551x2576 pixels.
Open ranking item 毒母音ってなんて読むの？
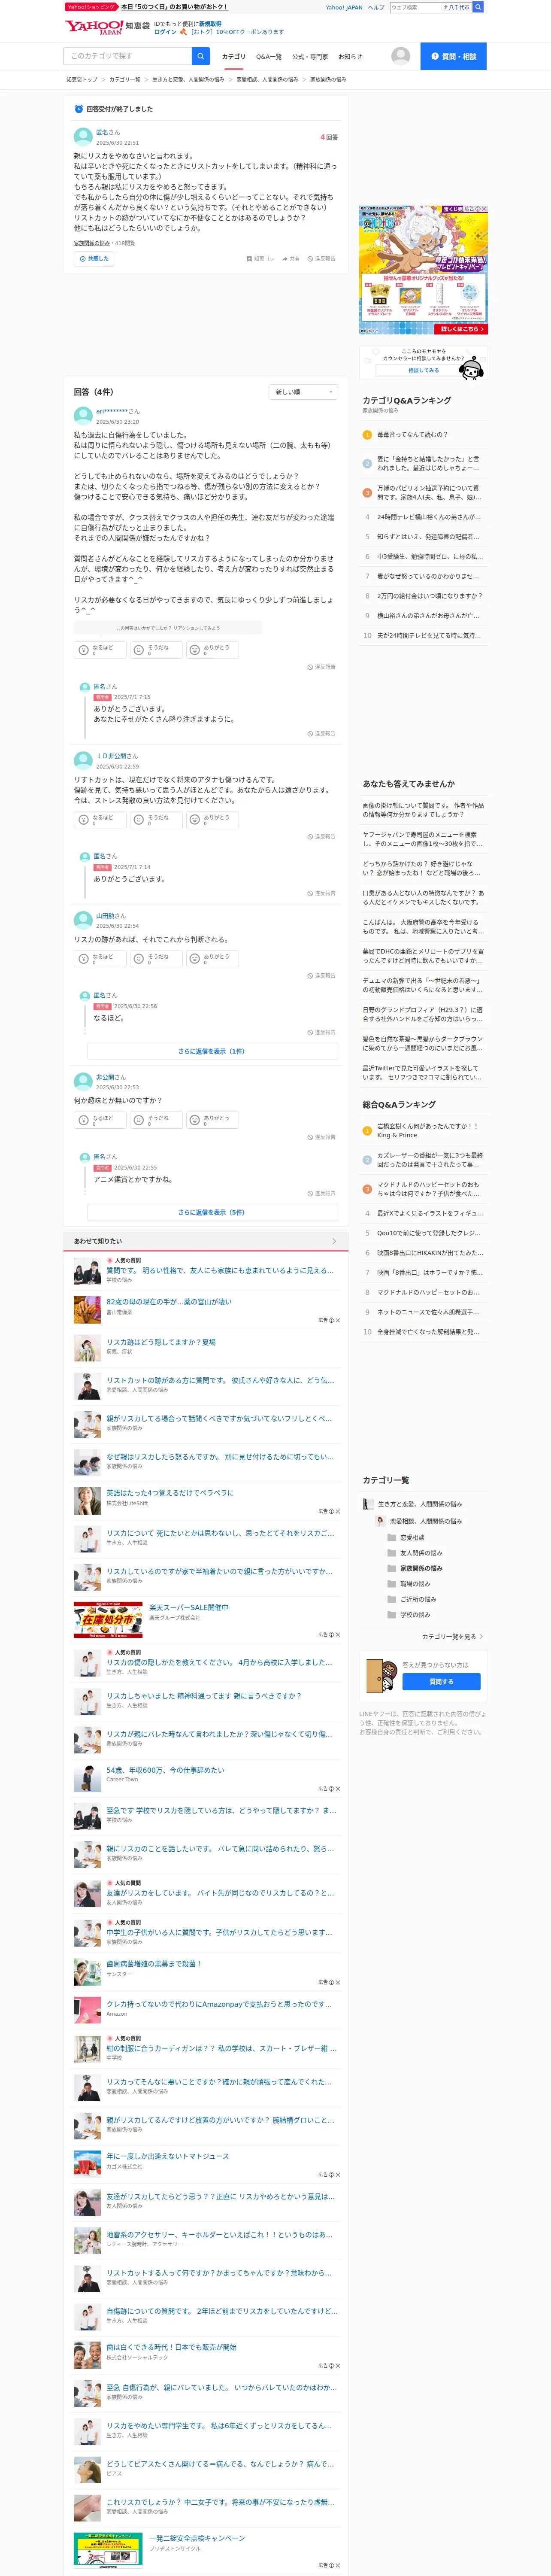pyautogui.click(x=412, y=435)
